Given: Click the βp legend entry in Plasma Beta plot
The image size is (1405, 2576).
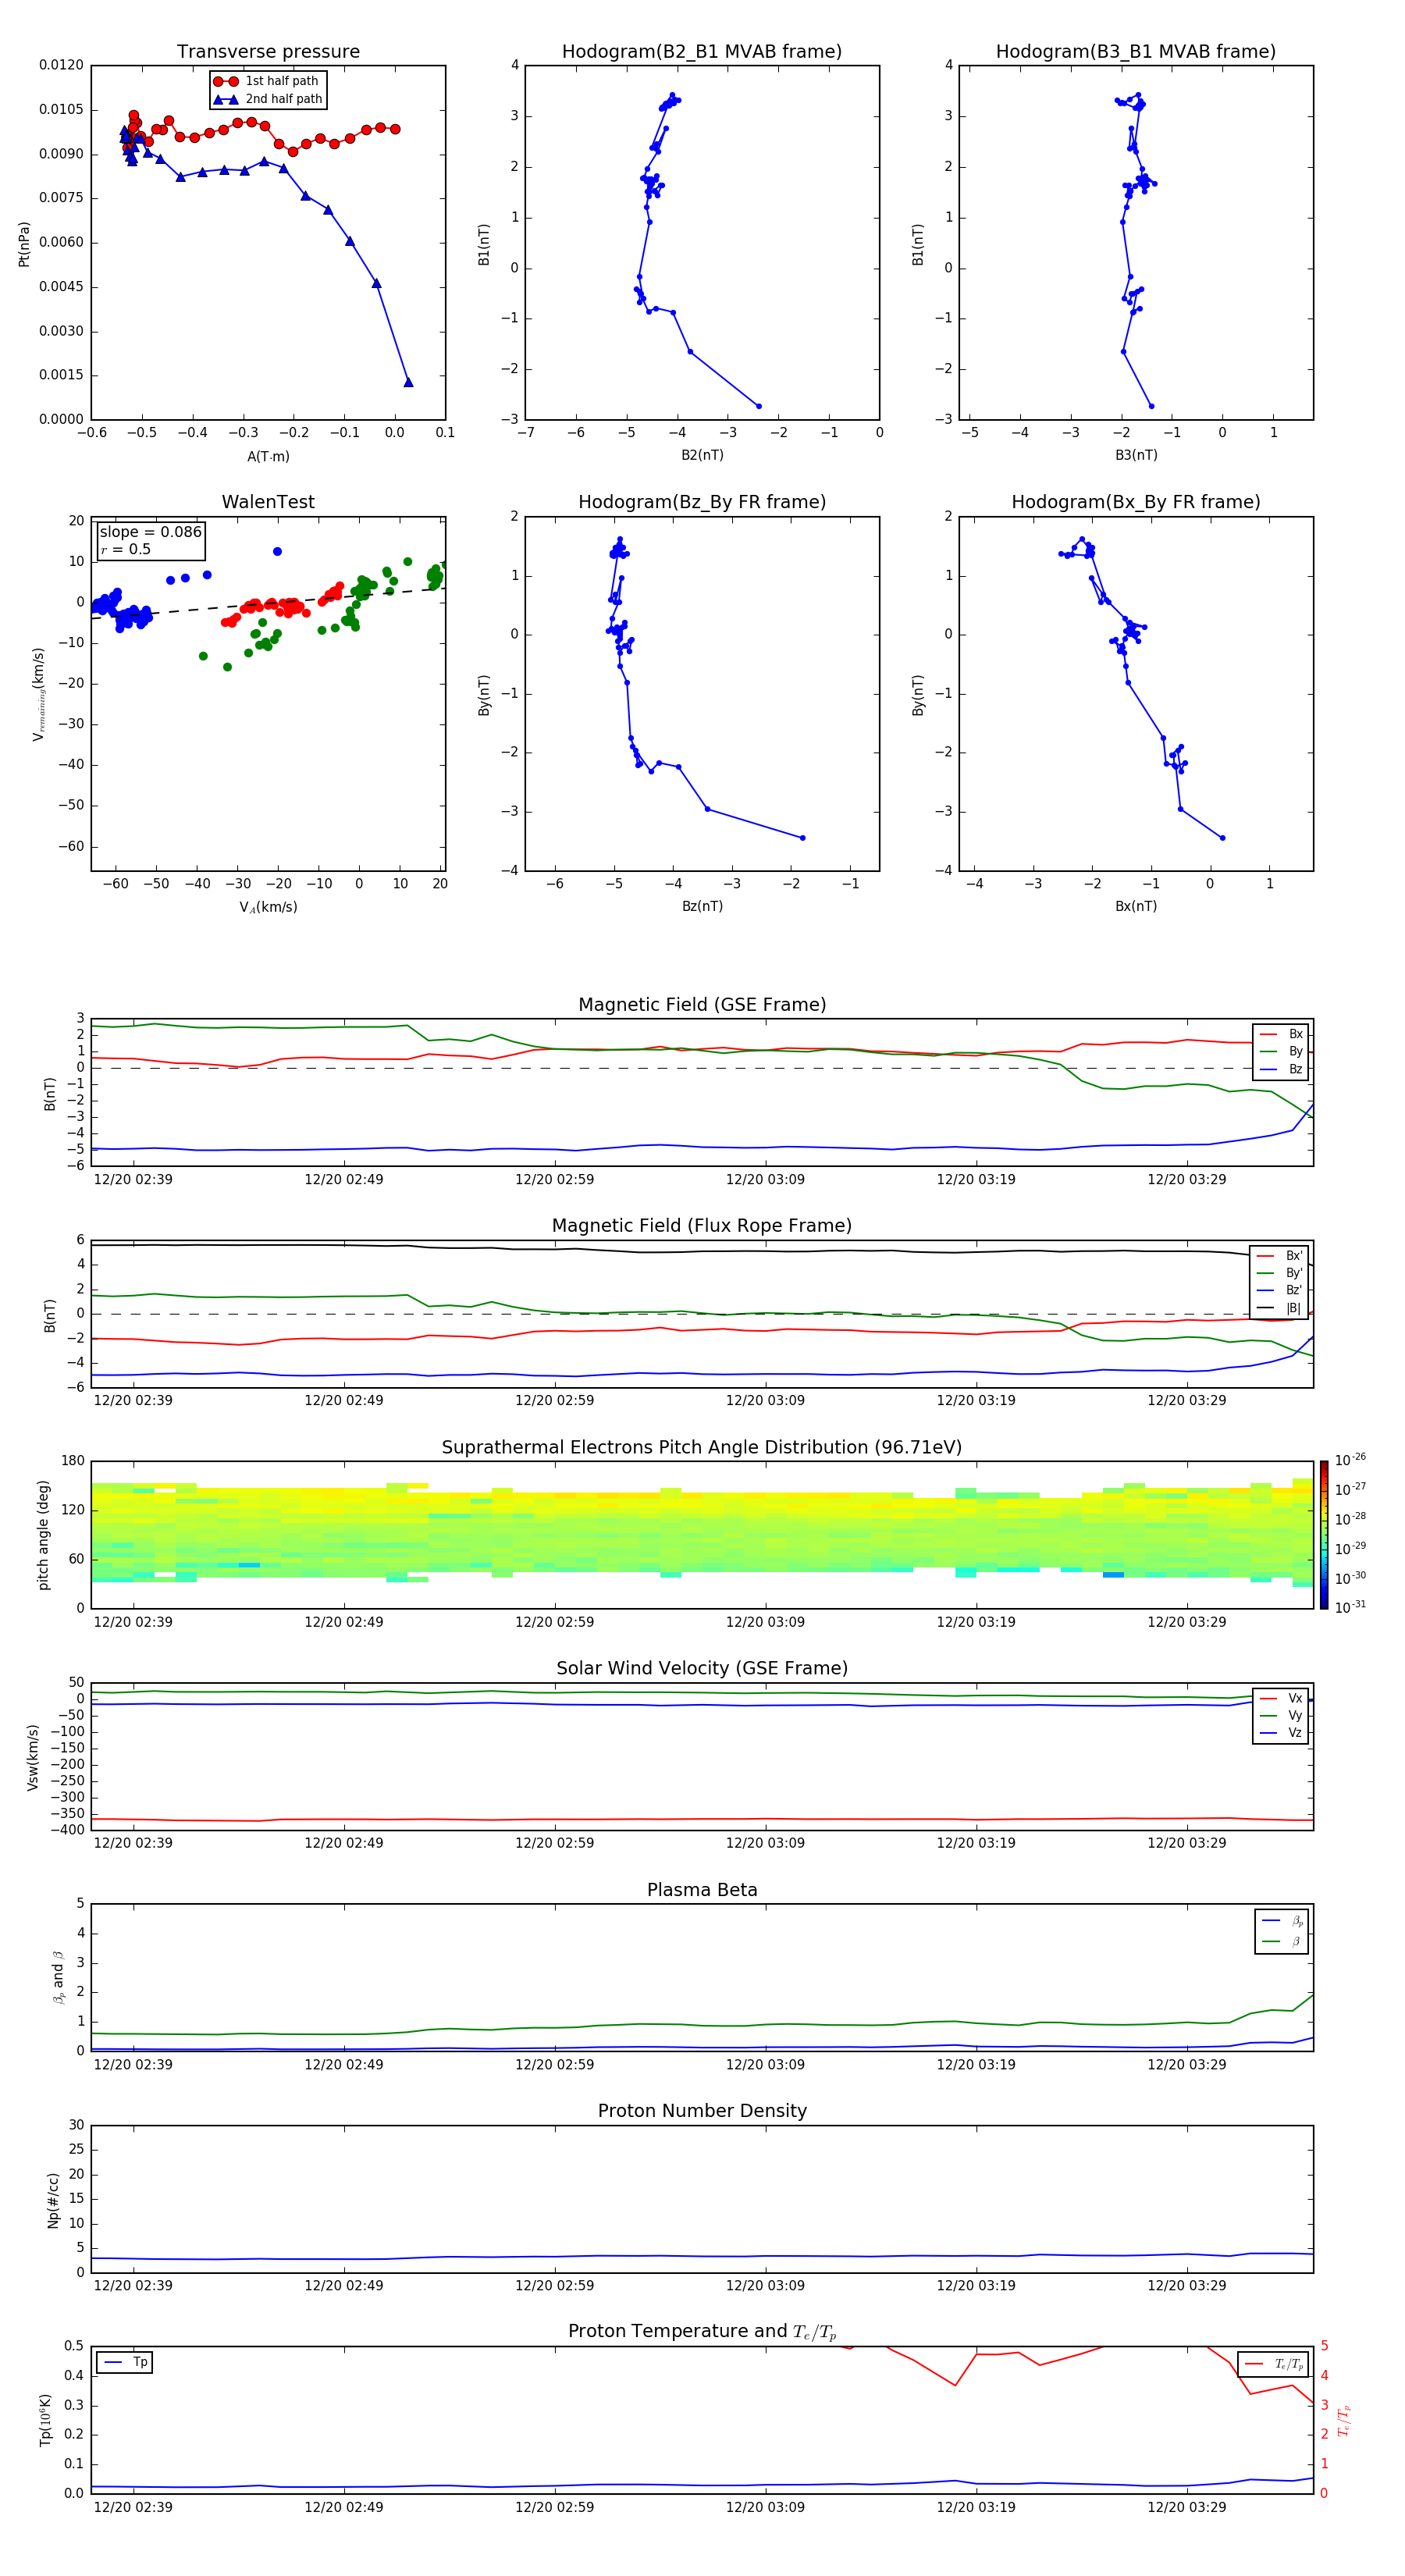Looking at the screenshot, I should 1282,1921.
